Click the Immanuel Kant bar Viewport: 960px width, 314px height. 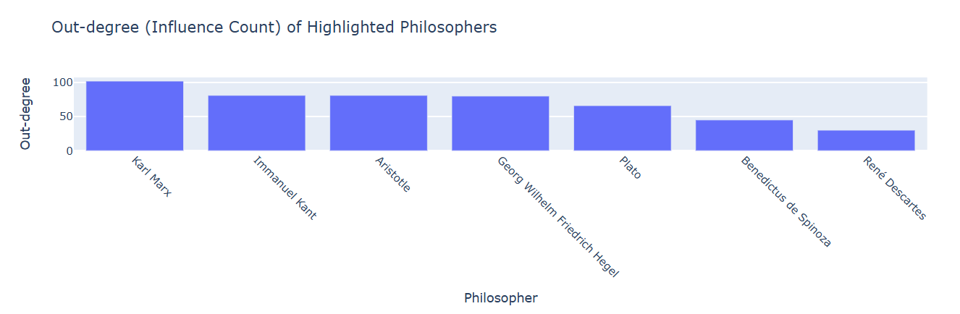click(x=256, y=123)
